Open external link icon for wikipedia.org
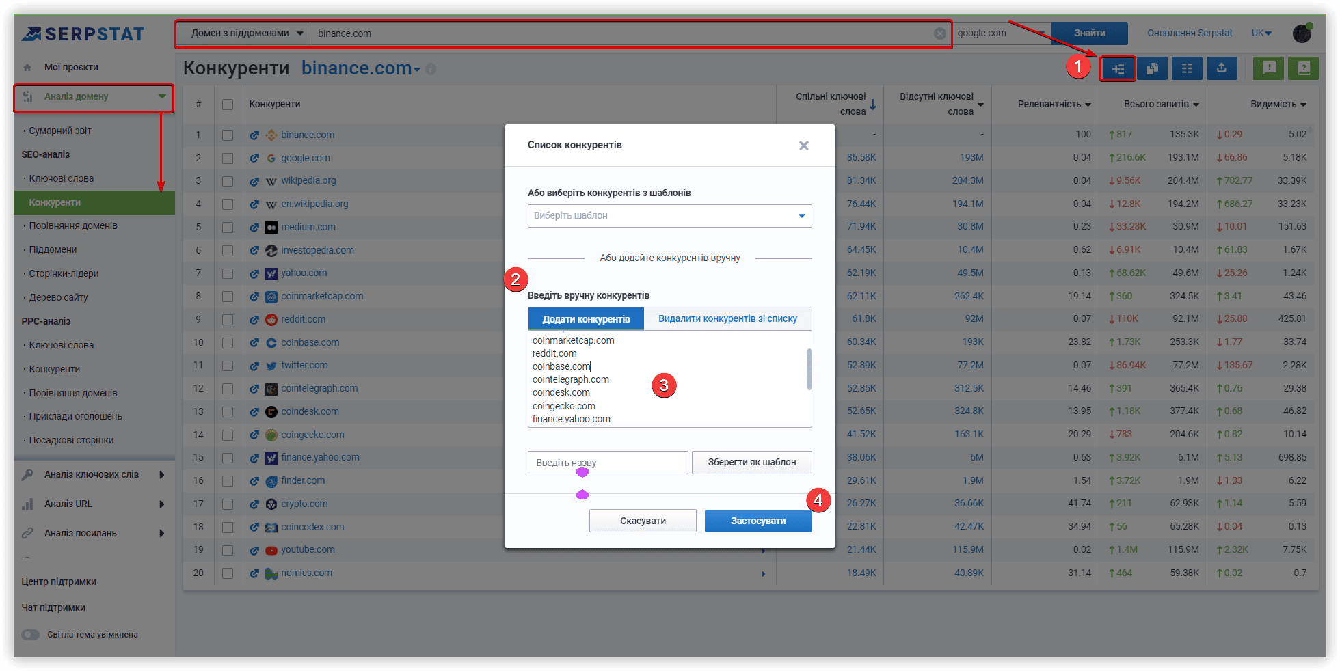Screen dimensions: 1340x671 pyautogui.click(x=254, y=182)
